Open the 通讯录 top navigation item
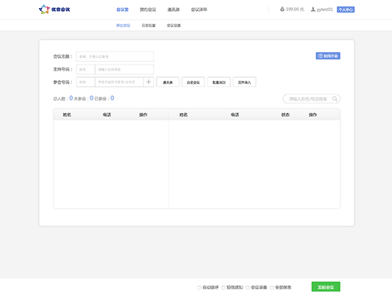The height and width of the screenshot is (293, 392). tap(174, 10)
